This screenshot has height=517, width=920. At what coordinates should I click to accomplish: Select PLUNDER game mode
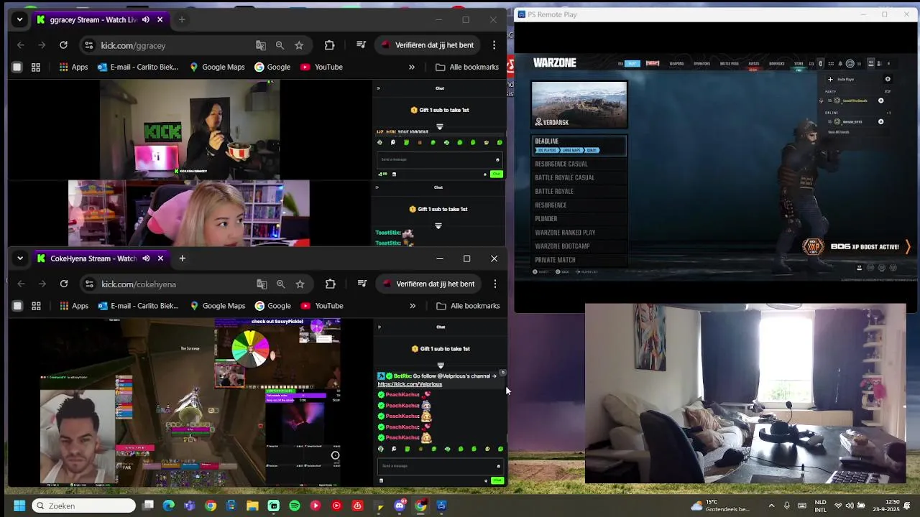point(546,219)
